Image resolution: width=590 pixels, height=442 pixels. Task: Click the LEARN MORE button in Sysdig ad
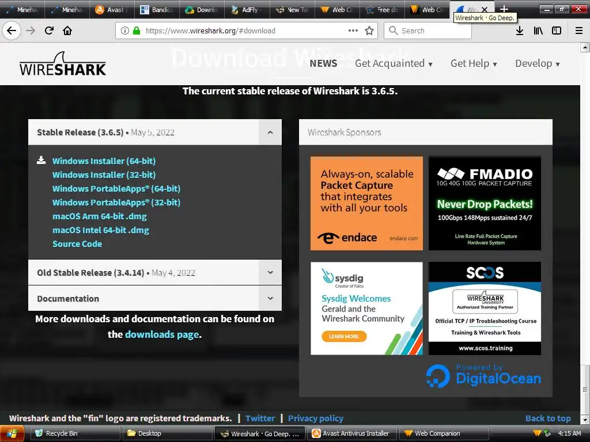click(344, 336)
